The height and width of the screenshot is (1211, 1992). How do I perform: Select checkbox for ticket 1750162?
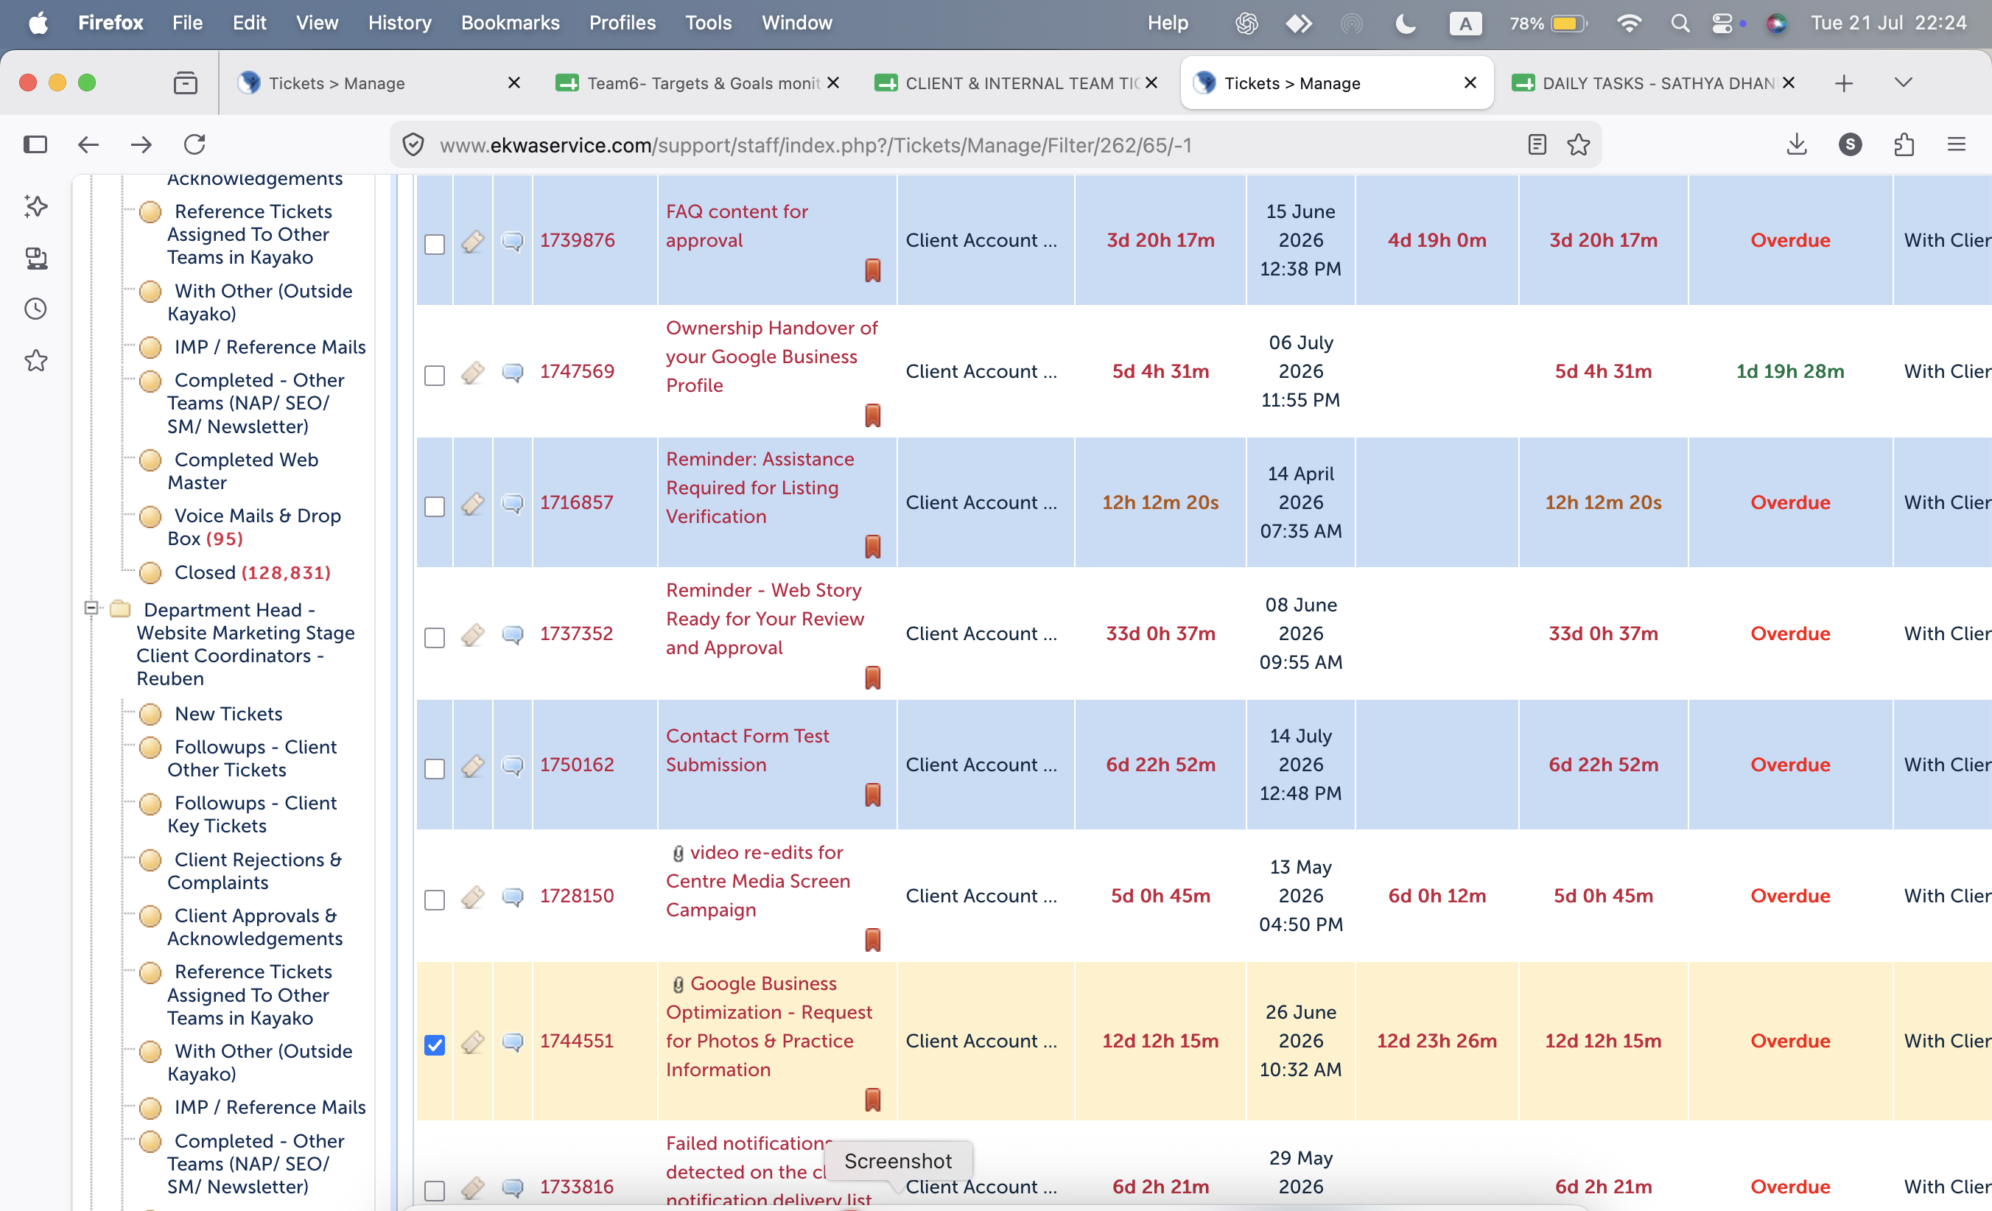[435, 768]
